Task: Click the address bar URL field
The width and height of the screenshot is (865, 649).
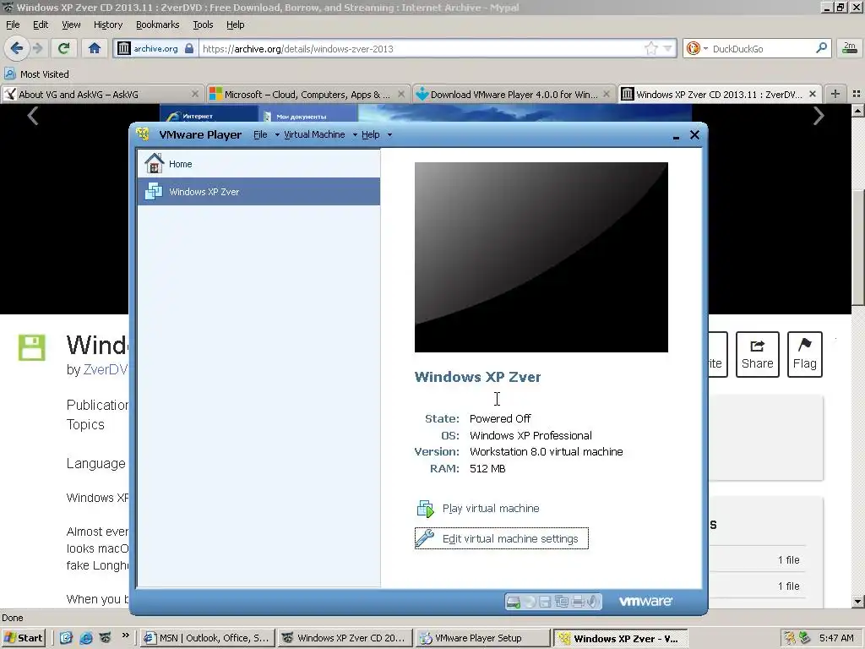Action: click(x=422, y=48)
